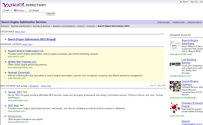
Task: Click What's This next to Categories
Action: (20, 32)
